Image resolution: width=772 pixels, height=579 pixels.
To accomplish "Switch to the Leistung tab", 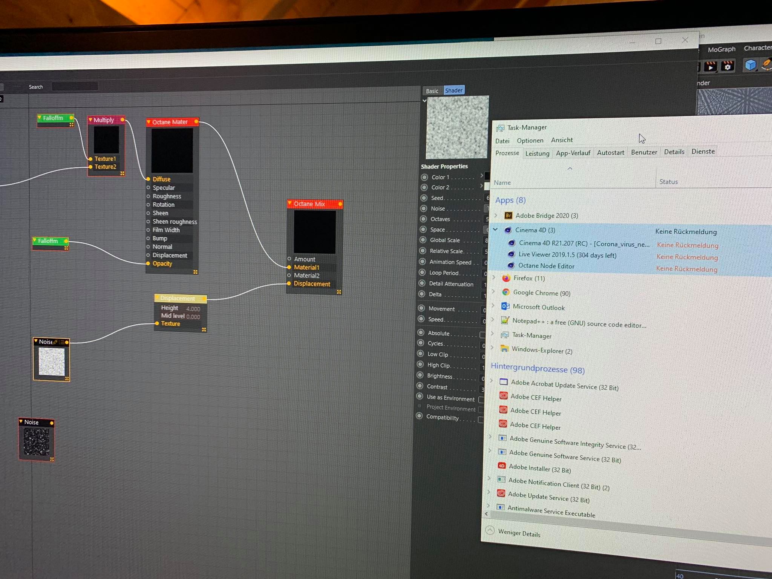I will click(x=537, y=153).
